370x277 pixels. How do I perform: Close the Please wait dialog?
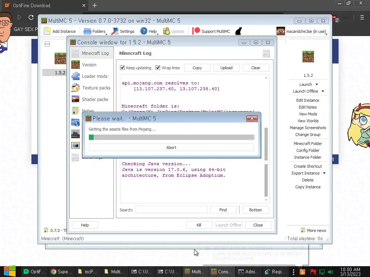point(252,118)
